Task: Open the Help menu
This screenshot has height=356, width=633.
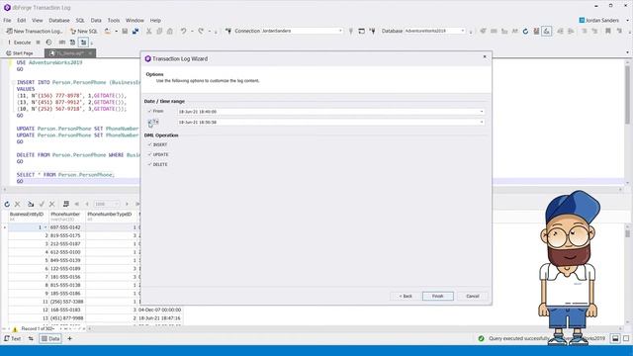Action: click(x=155, y=20)
